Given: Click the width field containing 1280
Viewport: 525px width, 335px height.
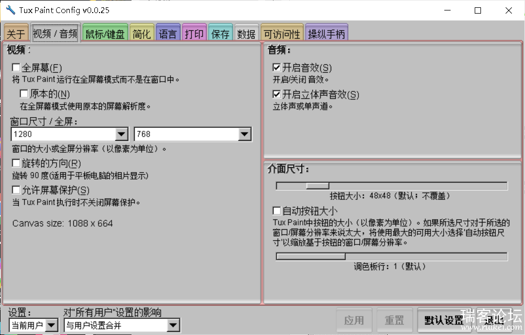Looking at the screenshot, I should [x=63, y=134].
